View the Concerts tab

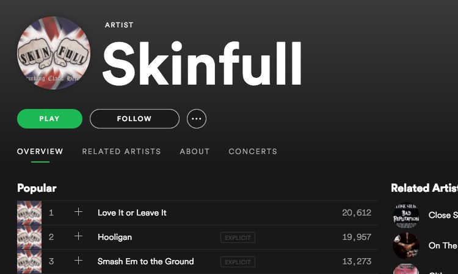click(253, 152)
